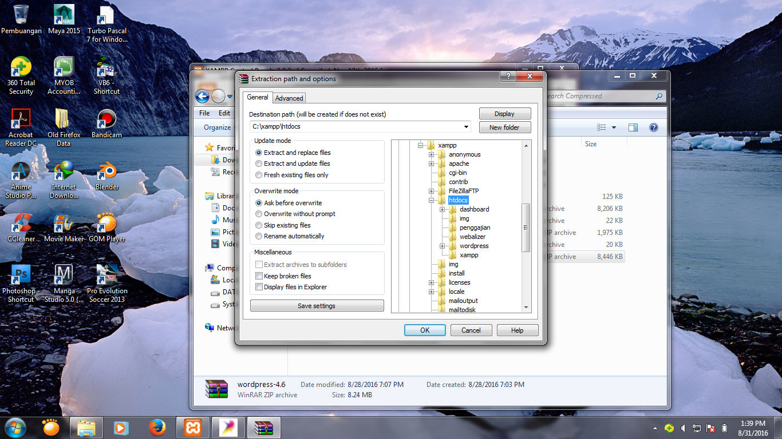This screenshot has width=782, height=439.
Task: Expand the wordpress subfolder node
Action: [x=443, y=246]
